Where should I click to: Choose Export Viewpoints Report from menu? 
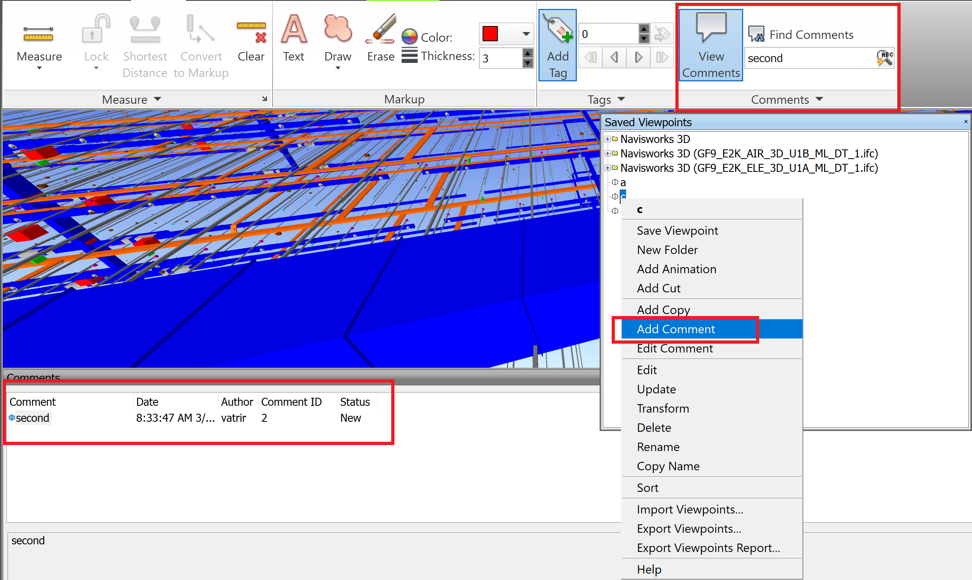click(x=708, y=548)
